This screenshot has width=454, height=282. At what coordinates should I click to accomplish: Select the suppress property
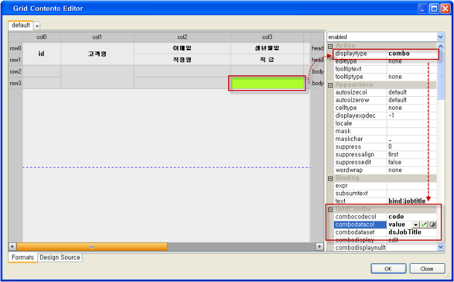tap(385, 147)
